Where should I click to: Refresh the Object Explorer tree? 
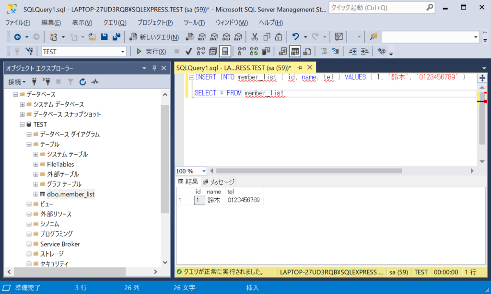point(82,82)
